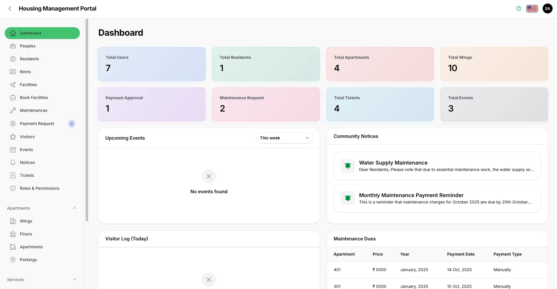Click the back arrow icon in header
The width and height of the screenshot is (557, 289).
10,8
